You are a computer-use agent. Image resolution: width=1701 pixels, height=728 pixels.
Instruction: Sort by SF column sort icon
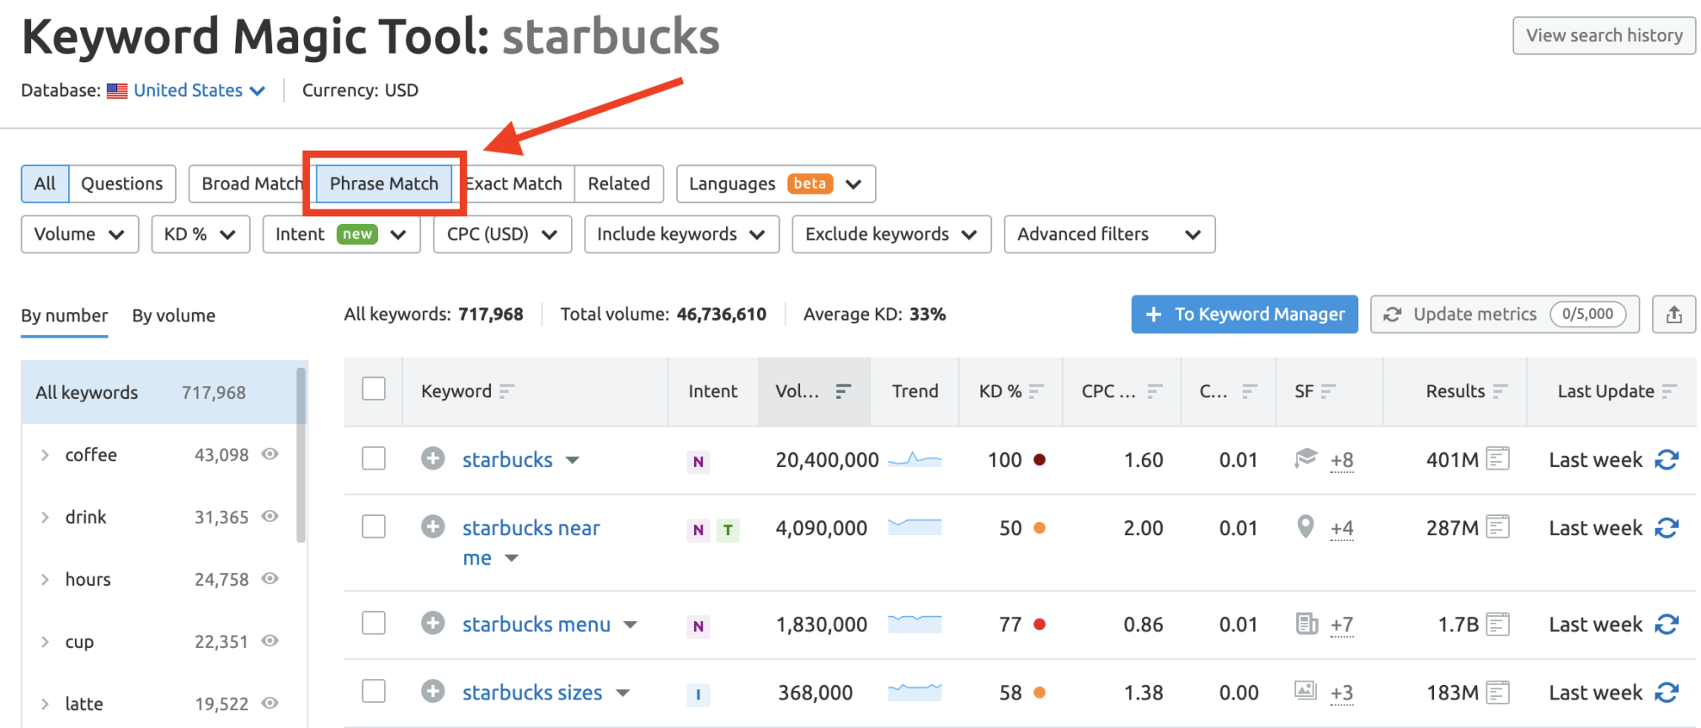[x=1328, y=391]
